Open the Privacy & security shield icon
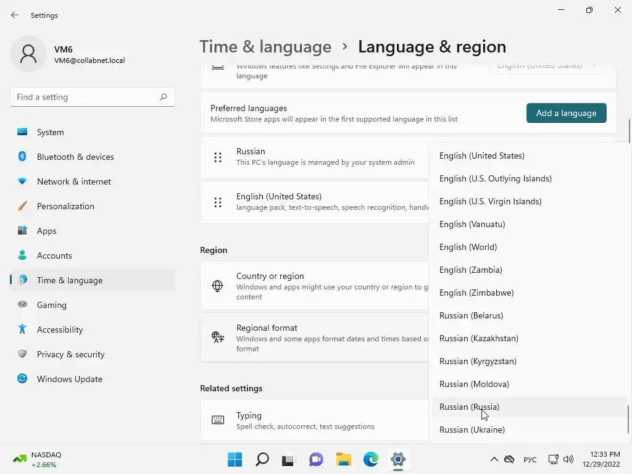This screenshot has height=474, width=632. pyautogui.click(x=22, y=354)
